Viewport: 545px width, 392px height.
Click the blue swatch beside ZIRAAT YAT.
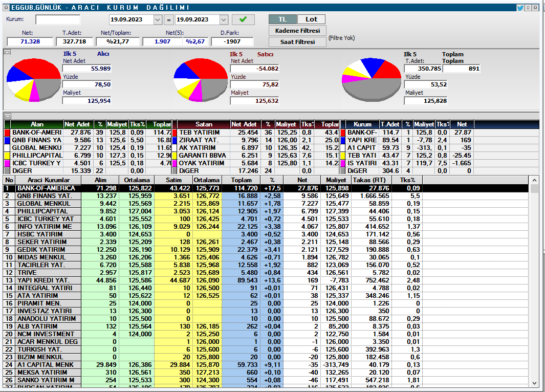click(175, 140)
